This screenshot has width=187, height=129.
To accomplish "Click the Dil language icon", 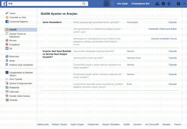I will coord(7,48).
